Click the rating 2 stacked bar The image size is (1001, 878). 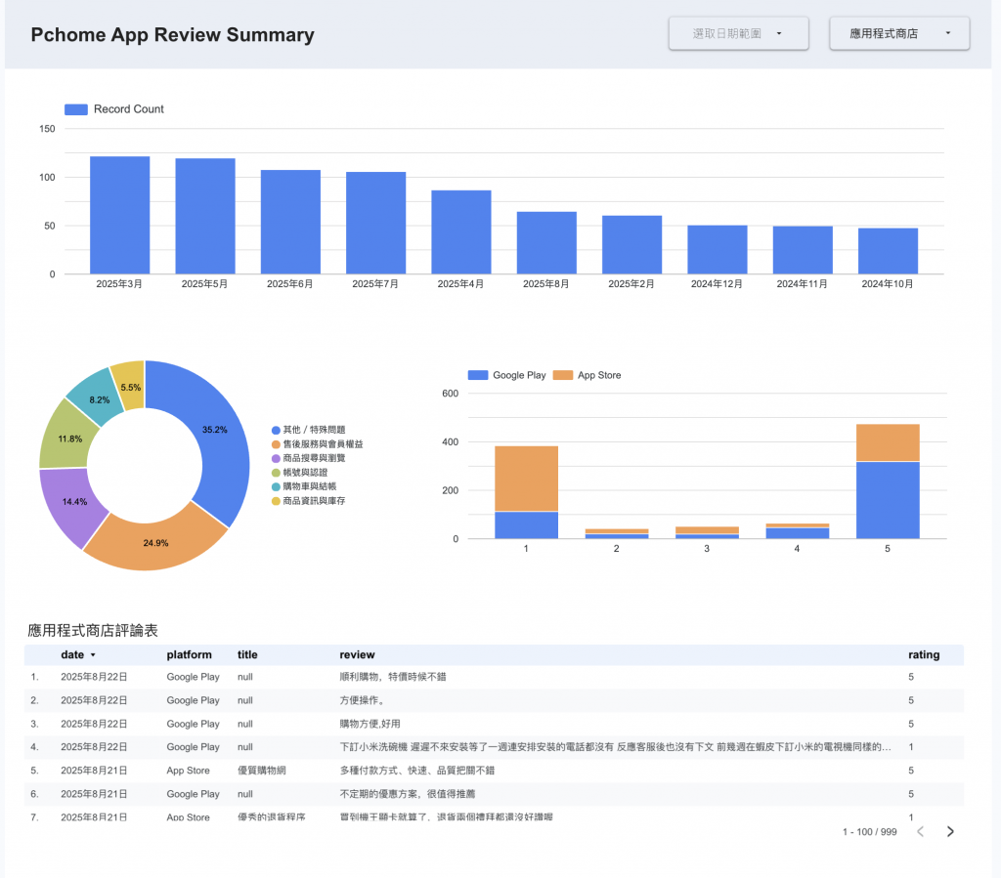[616, 533]
